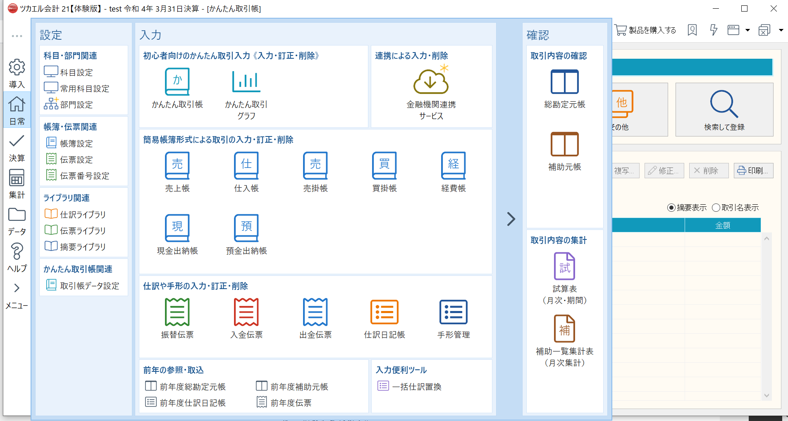Open 金融機関連携サービス cloud icon
This screenshot has width=788, height=421.
pos(431,79)
